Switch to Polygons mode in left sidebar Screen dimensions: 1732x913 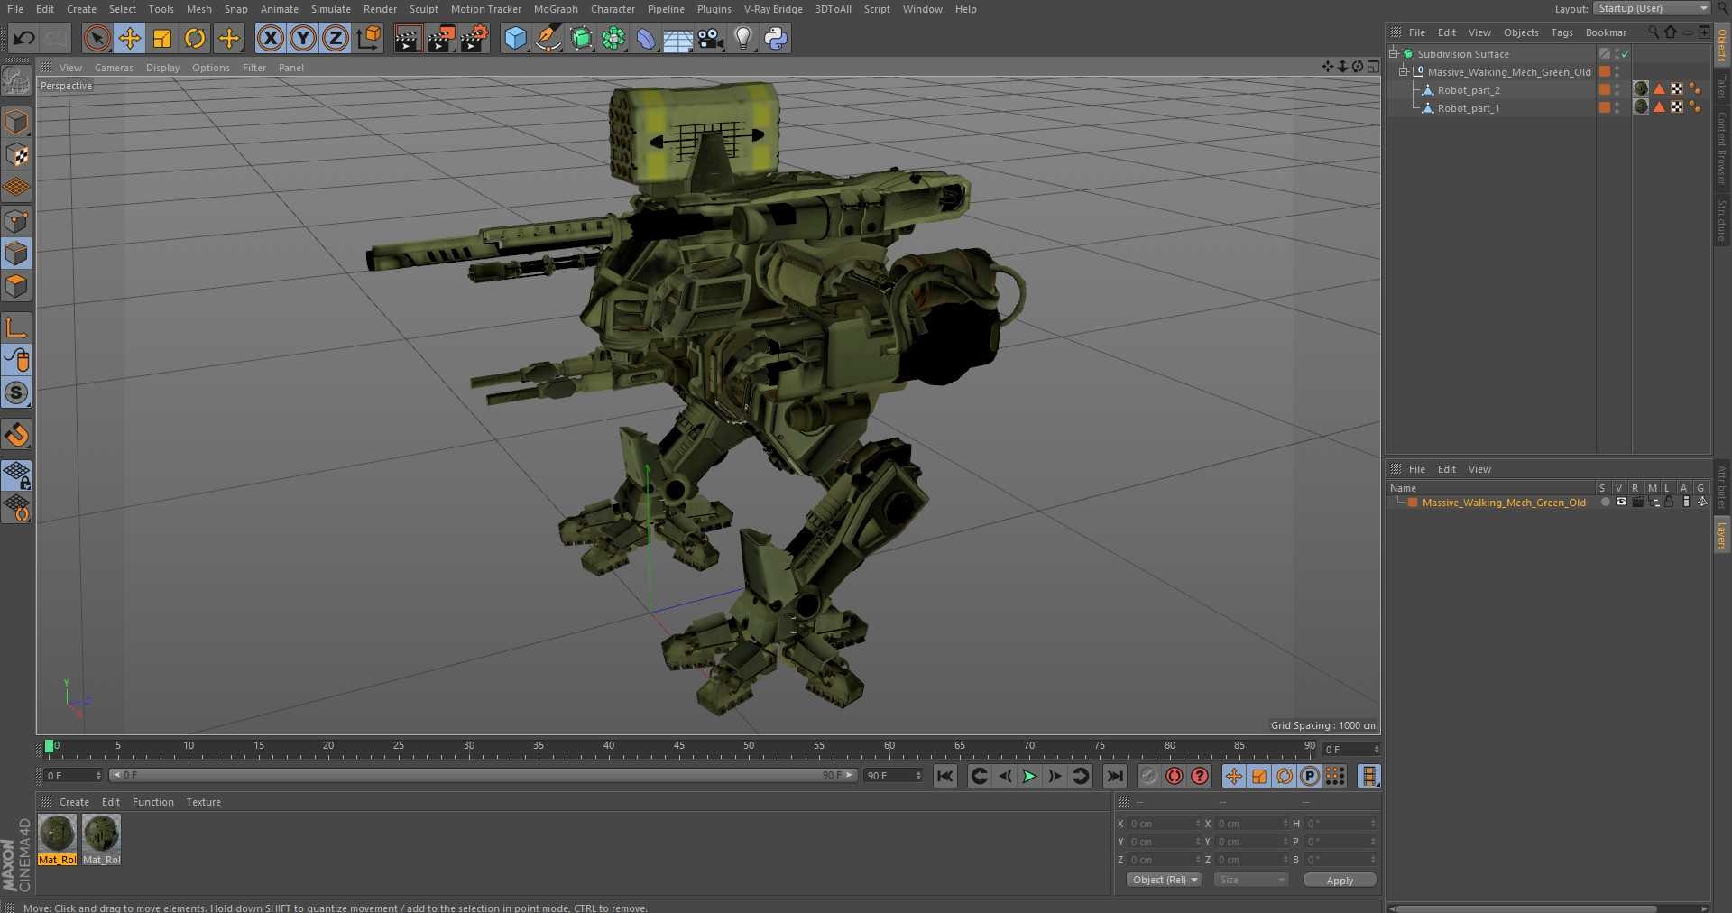(16, 286)
